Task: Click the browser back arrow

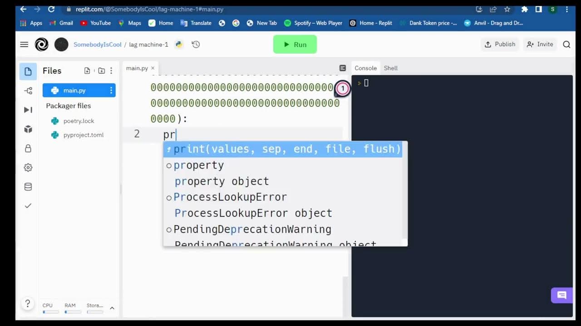Action: coord(23,9)
